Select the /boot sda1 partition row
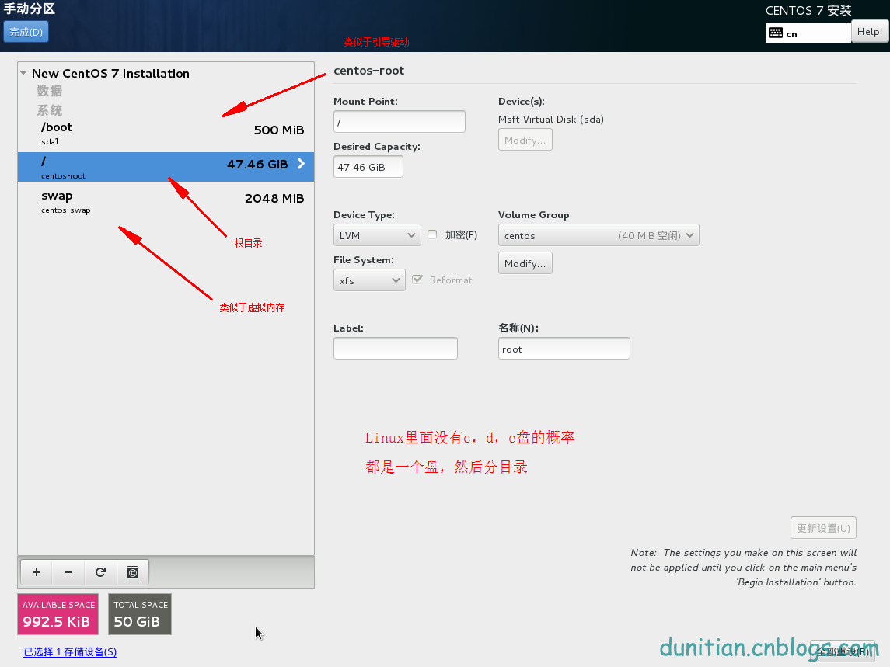 tap(166, 134)
